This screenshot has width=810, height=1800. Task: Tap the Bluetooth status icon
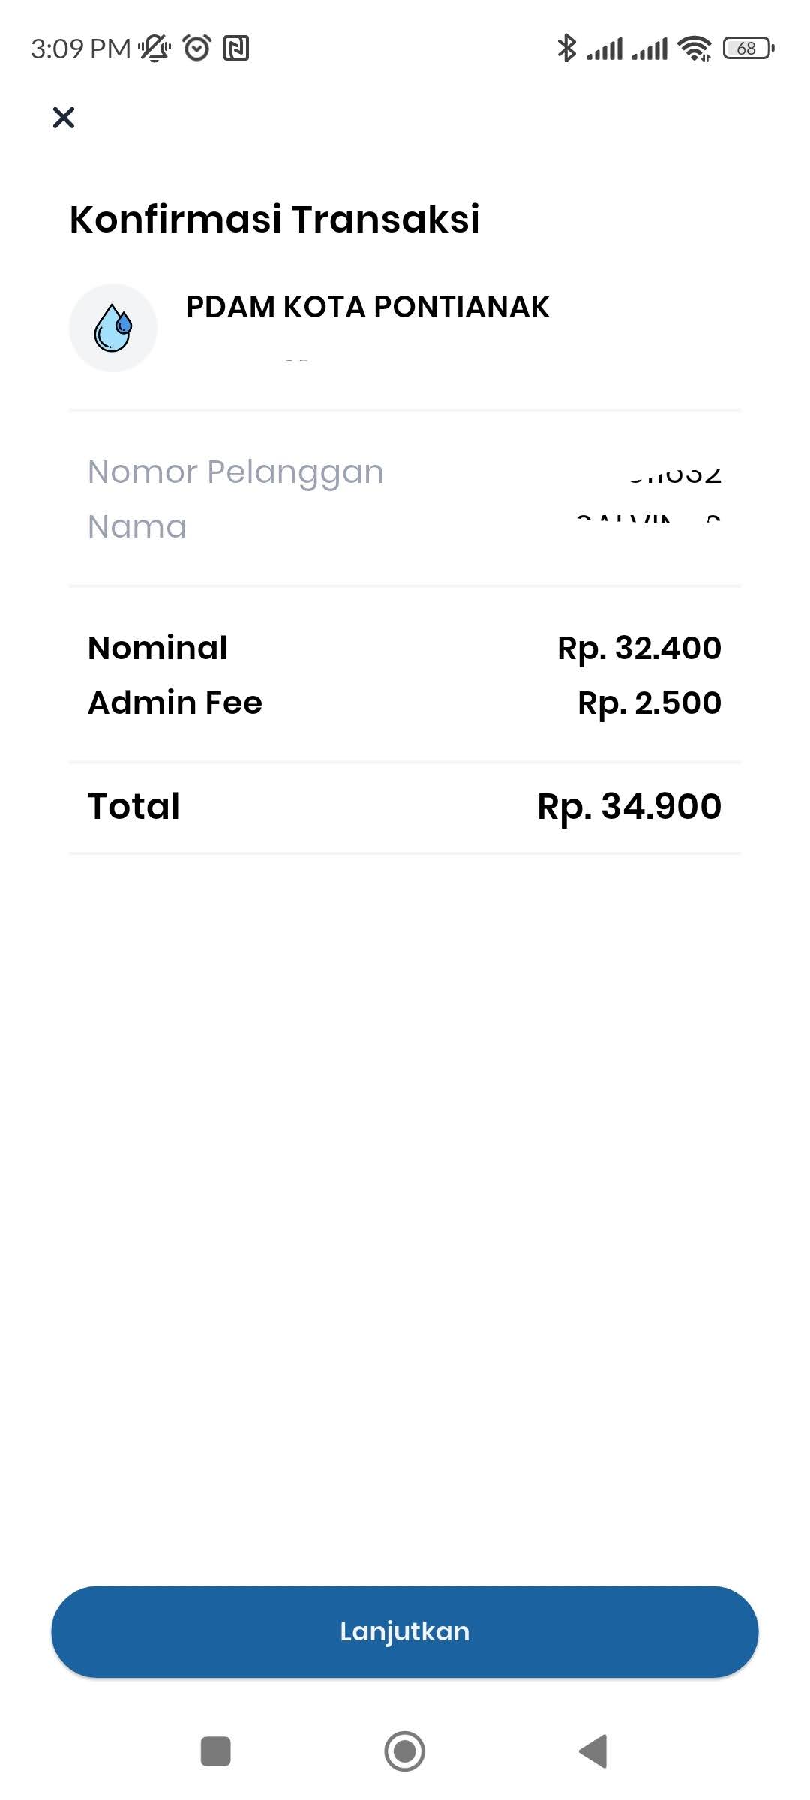566,49
